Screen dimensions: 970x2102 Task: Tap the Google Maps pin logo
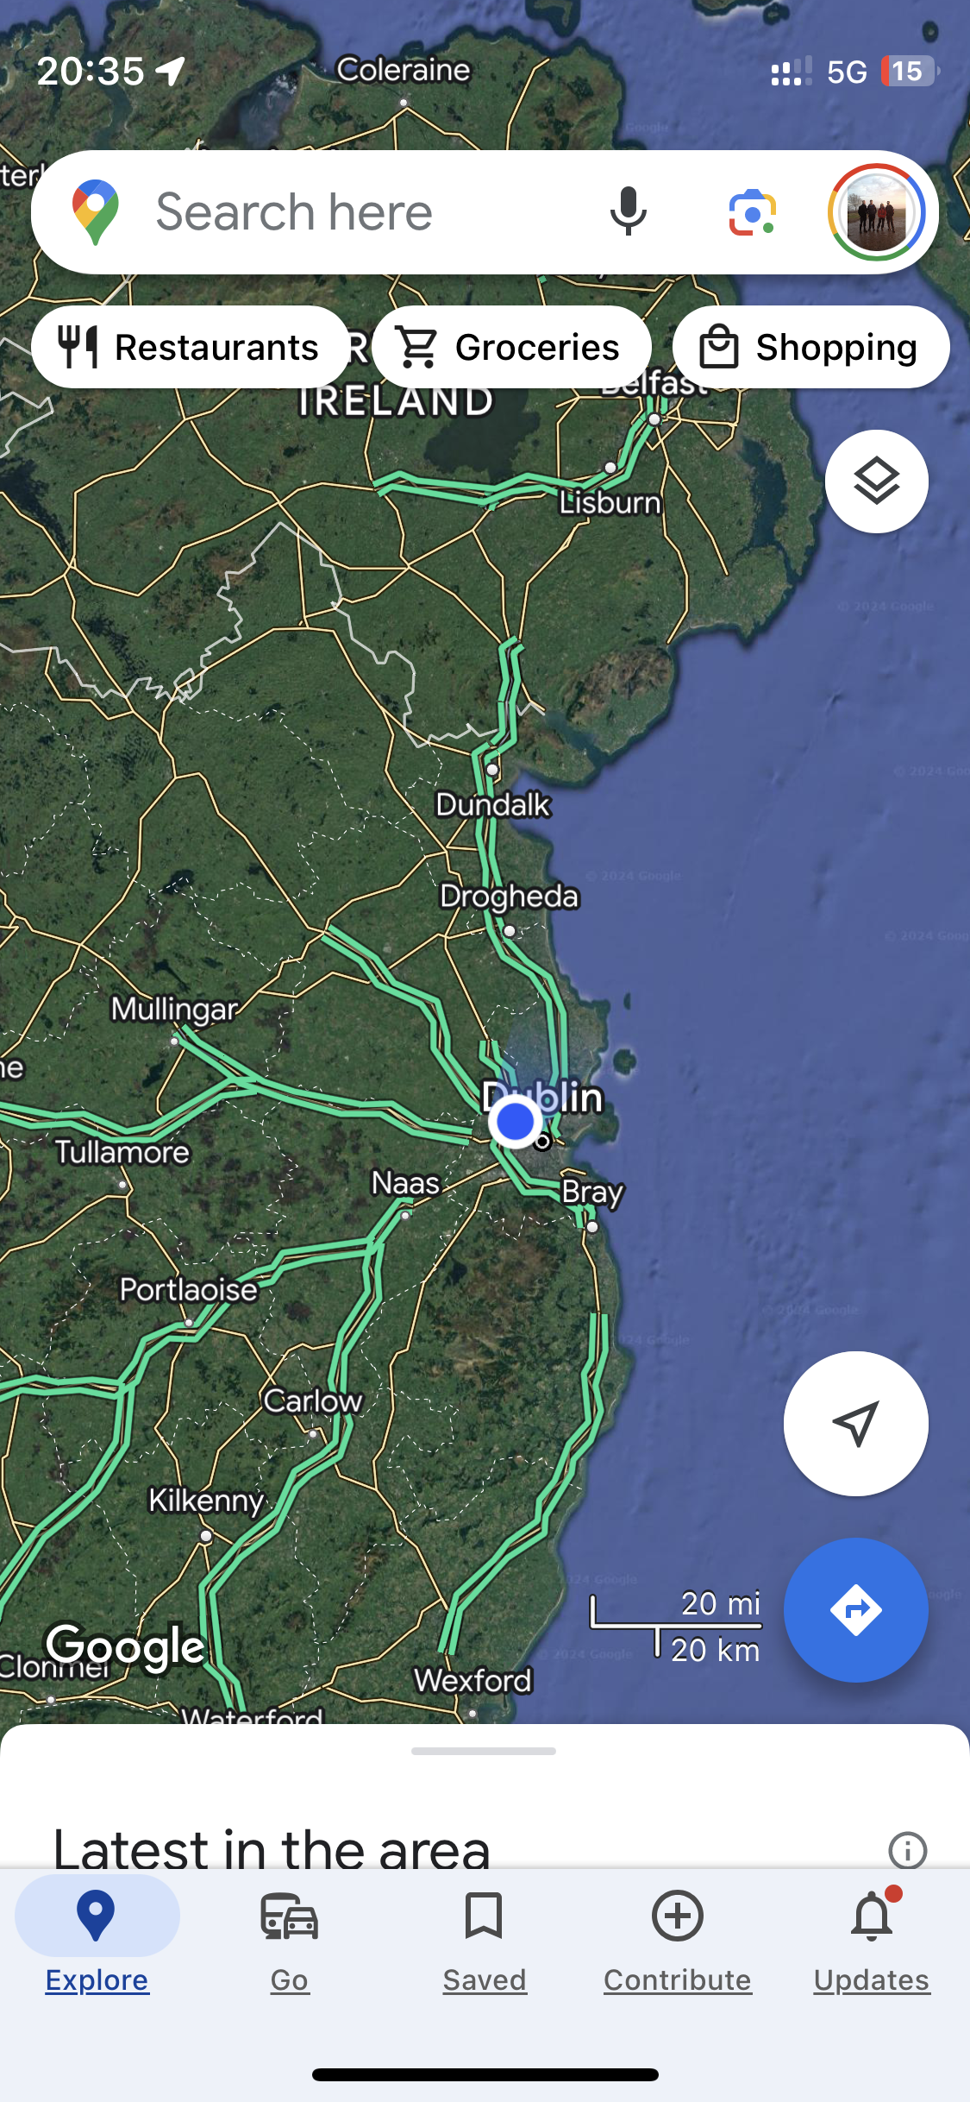[x=96, y=212]
